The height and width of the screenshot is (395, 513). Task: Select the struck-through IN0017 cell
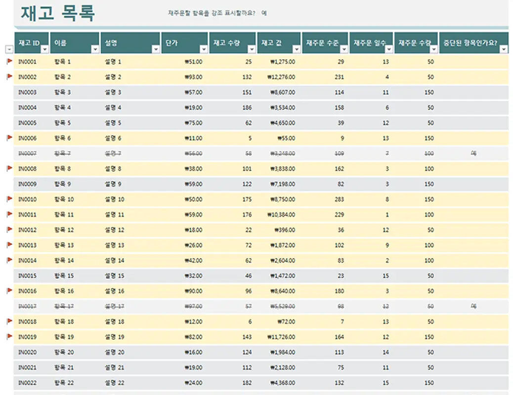(x=28, y=307)
